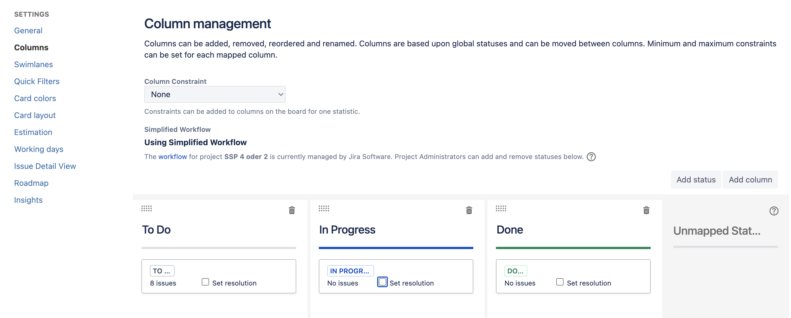Delete the To Do column trash icon
Image resolution: width=791 pixels, height=318 pixels.
[292, 210]
